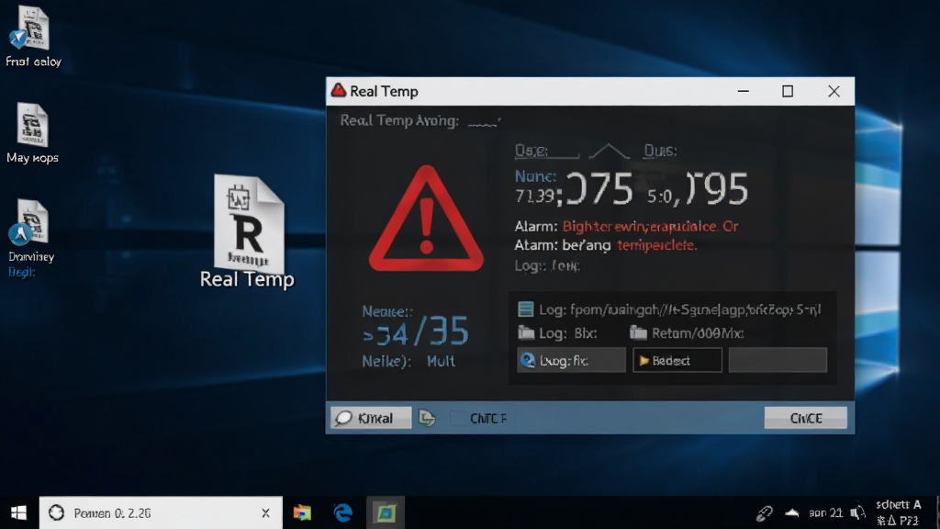Click the 'Kmeal' button in bottom bar

click(x=371, y=418)
